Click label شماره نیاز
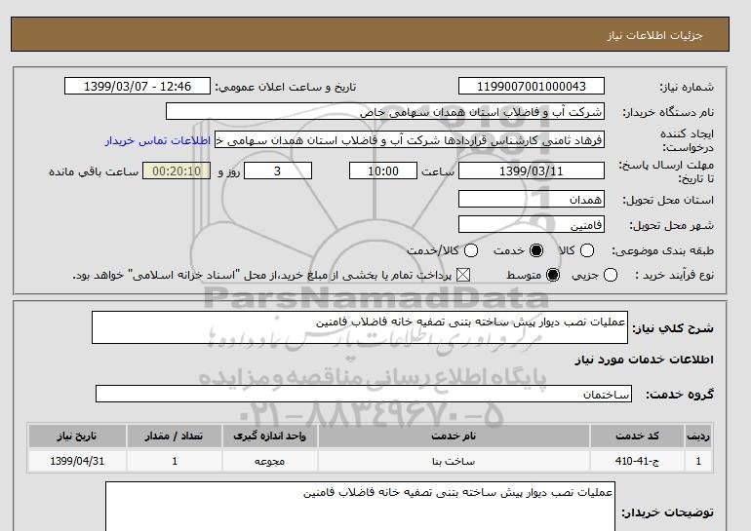The image size is (751, 531). coord(687,87)
